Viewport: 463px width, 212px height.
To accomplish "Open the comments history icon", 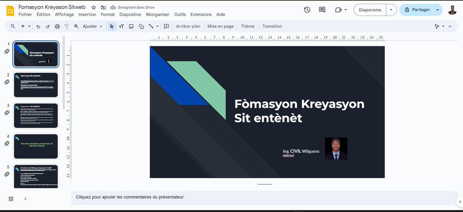I will click(x=322, y=10).
